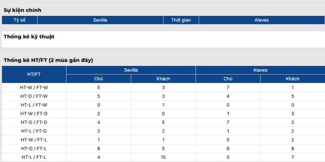Select the "HT-D / FT-W" row label
The height and width of the screenshot is (162, 325).
coord(34,96)
